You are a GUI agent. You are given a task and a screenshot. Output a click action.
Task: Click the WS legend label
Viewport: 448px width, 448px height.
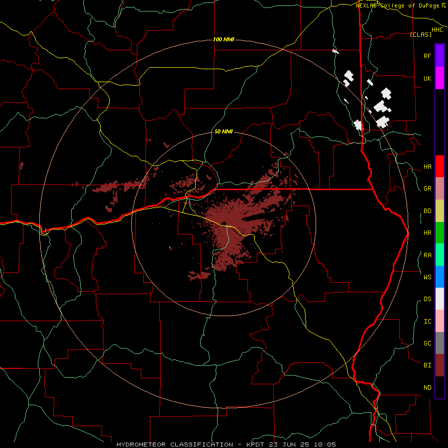[x=428, y=277]
